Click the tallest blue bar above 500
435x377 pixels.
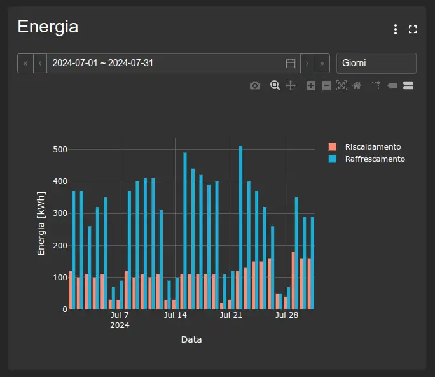[241, 227]
